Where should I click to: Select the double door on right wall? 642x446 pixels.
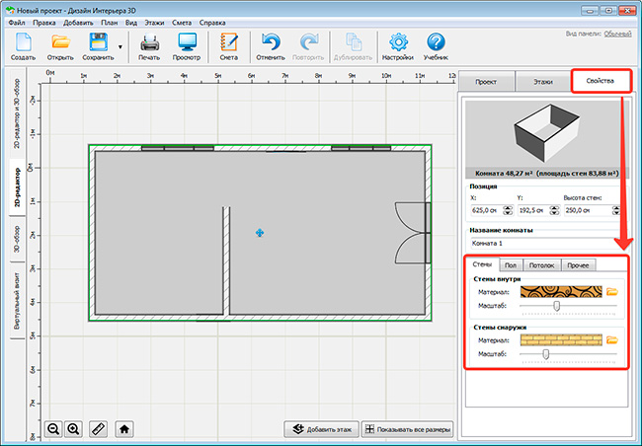click(413, 233)
